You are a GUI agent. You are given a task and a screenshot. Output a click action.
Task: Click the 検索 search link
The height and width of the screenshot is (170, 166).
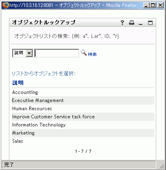92,54
